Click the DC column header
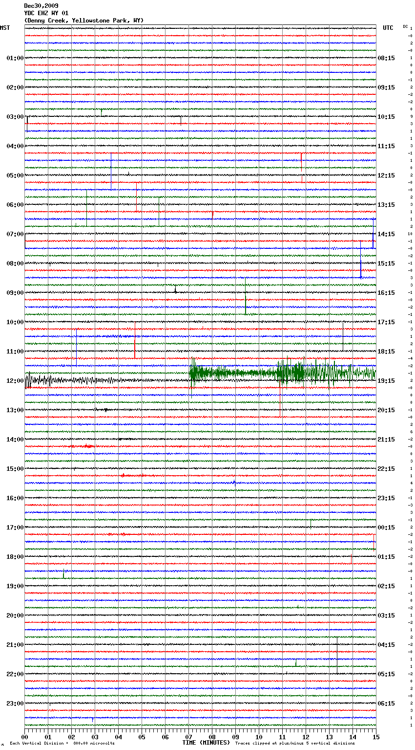Image resolution: width=415 pixels, height=750 pixels. 405,26
